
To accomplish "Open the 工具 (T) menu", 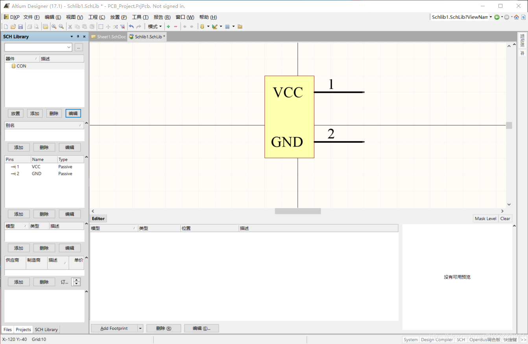I will click(140, 17).
